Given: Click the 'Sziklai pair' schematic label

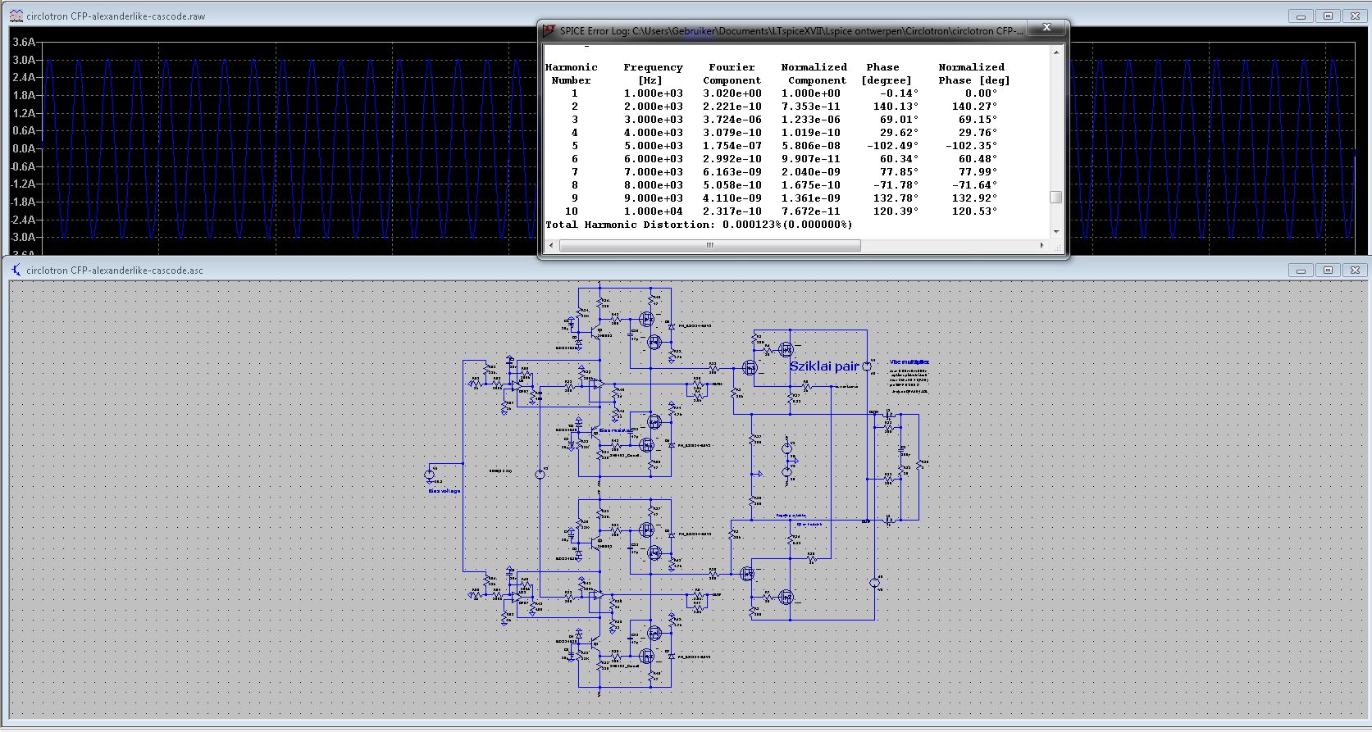Looking at the screenshot, I should tap(824, 366).
